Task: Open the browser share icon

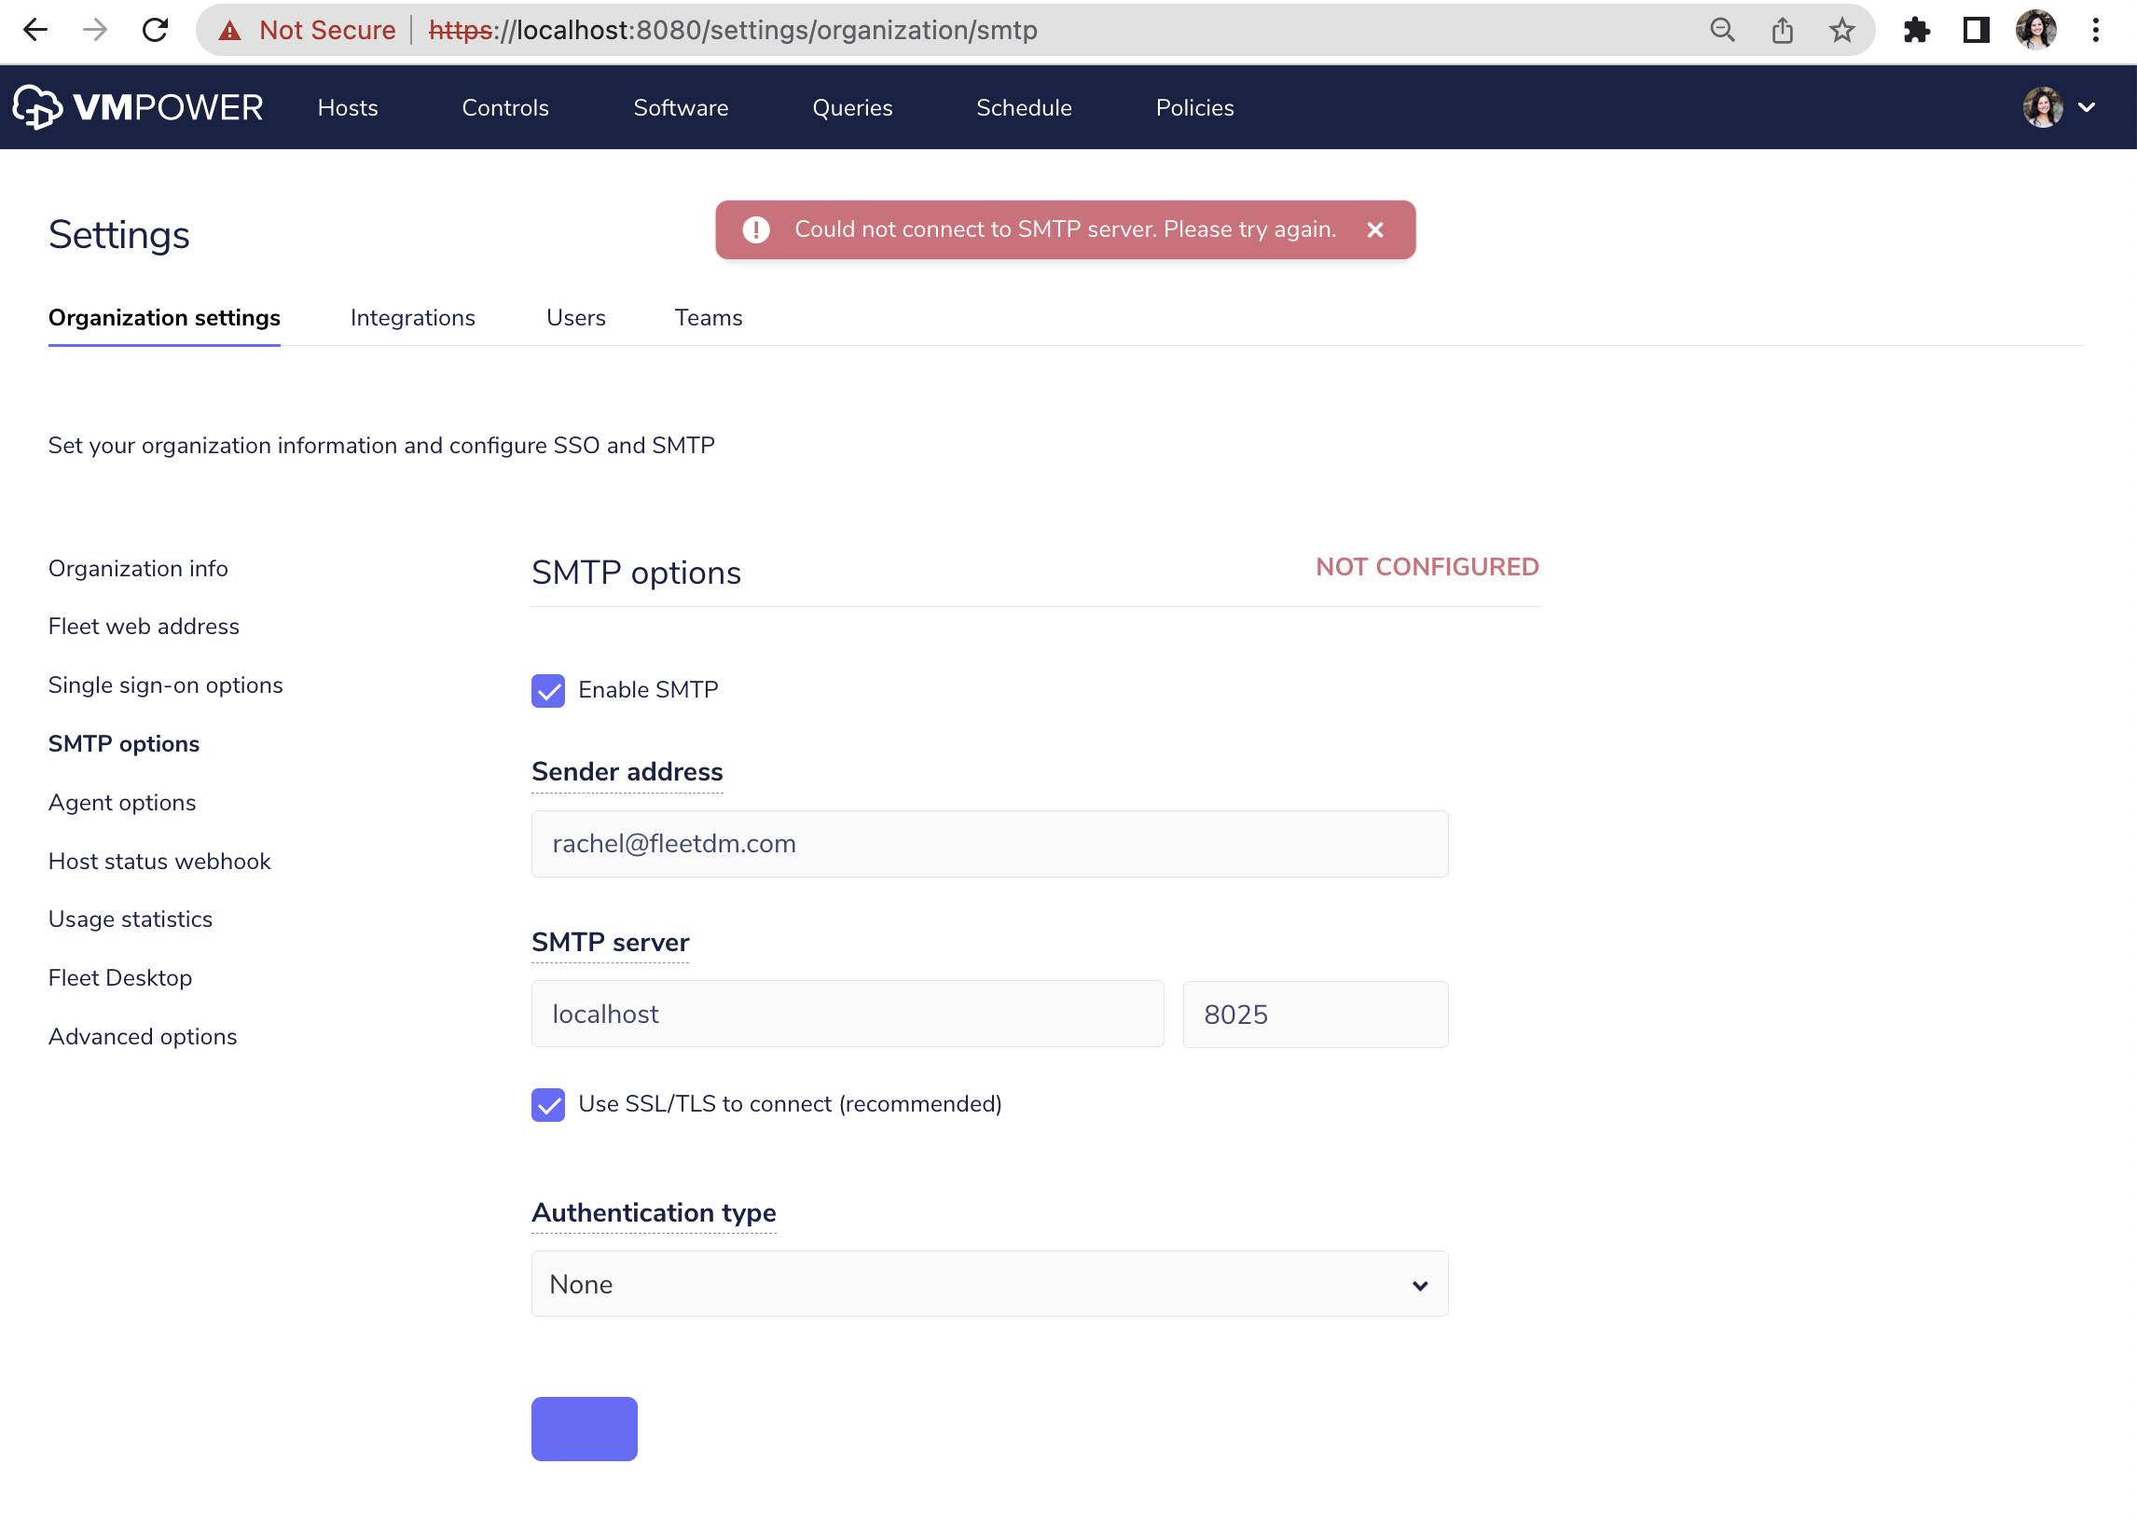Action: tap(1782, 29)
